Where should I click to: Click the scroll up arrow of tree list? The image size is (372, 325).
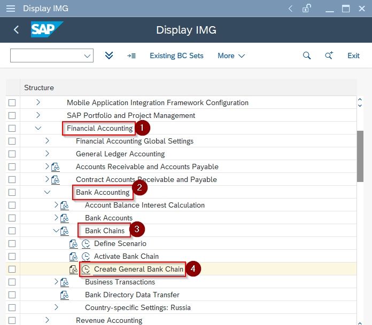[x=360, y=100]
